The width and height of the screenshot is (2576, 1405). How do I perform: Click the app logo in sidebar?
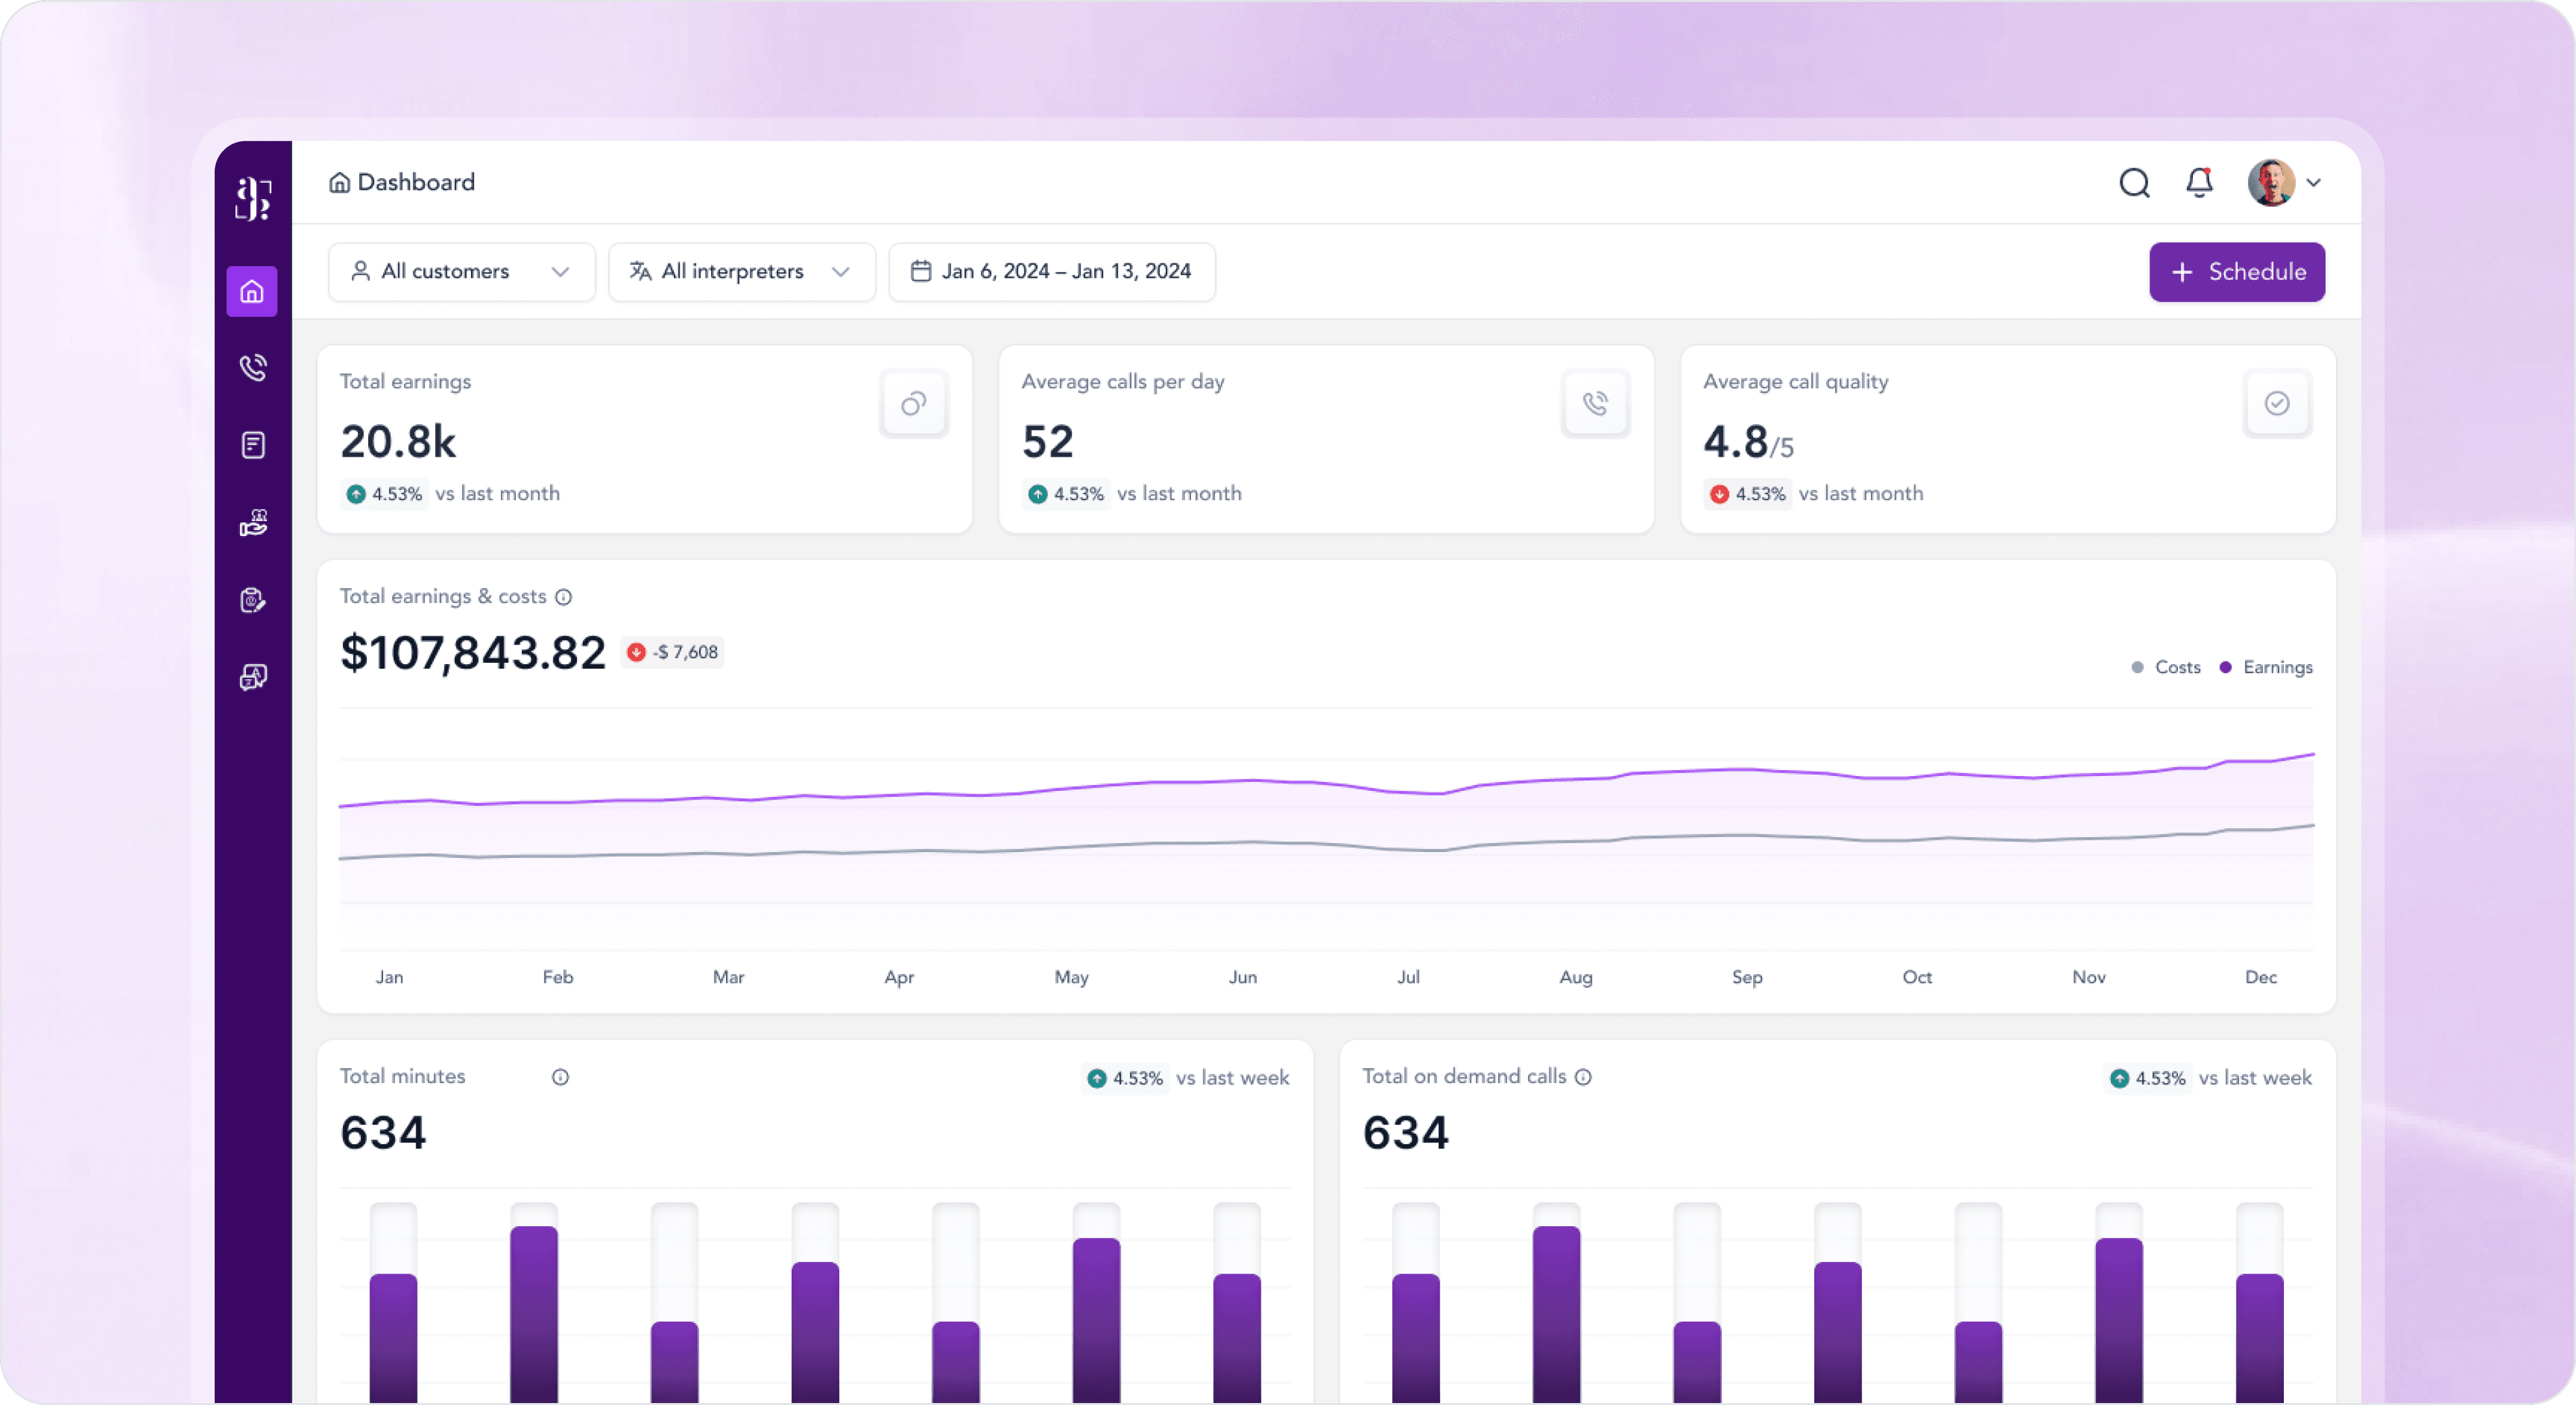click(253, 198)
